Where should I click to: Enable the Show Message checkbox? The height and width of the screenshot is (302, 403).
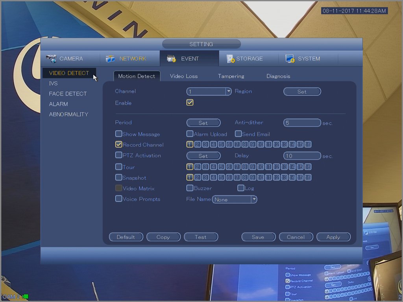(118, 134)
